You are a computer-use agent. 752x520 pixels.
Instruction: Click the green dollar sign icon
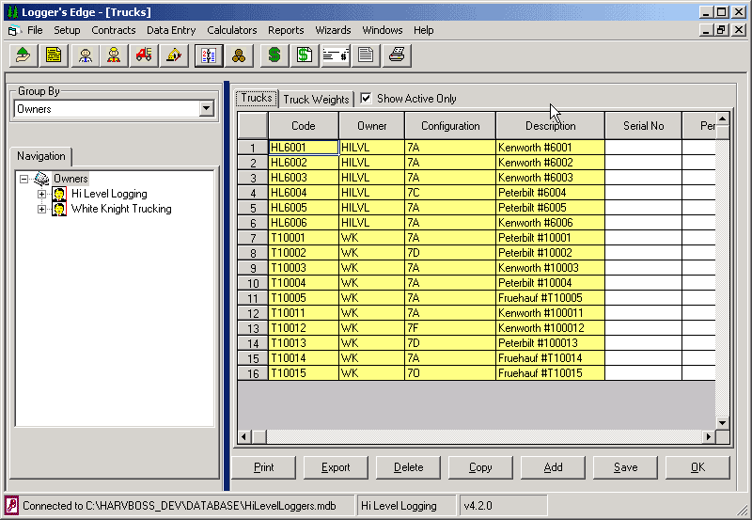coord(274,55)
